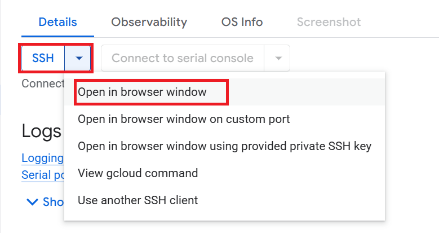Select the Screenshot tab
This screenshot has height=233, width=439.
329,23
